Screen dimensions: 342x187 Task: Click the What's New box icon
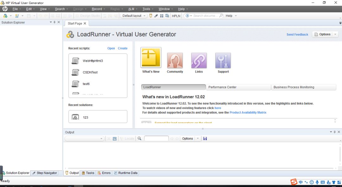coord(151,58)
